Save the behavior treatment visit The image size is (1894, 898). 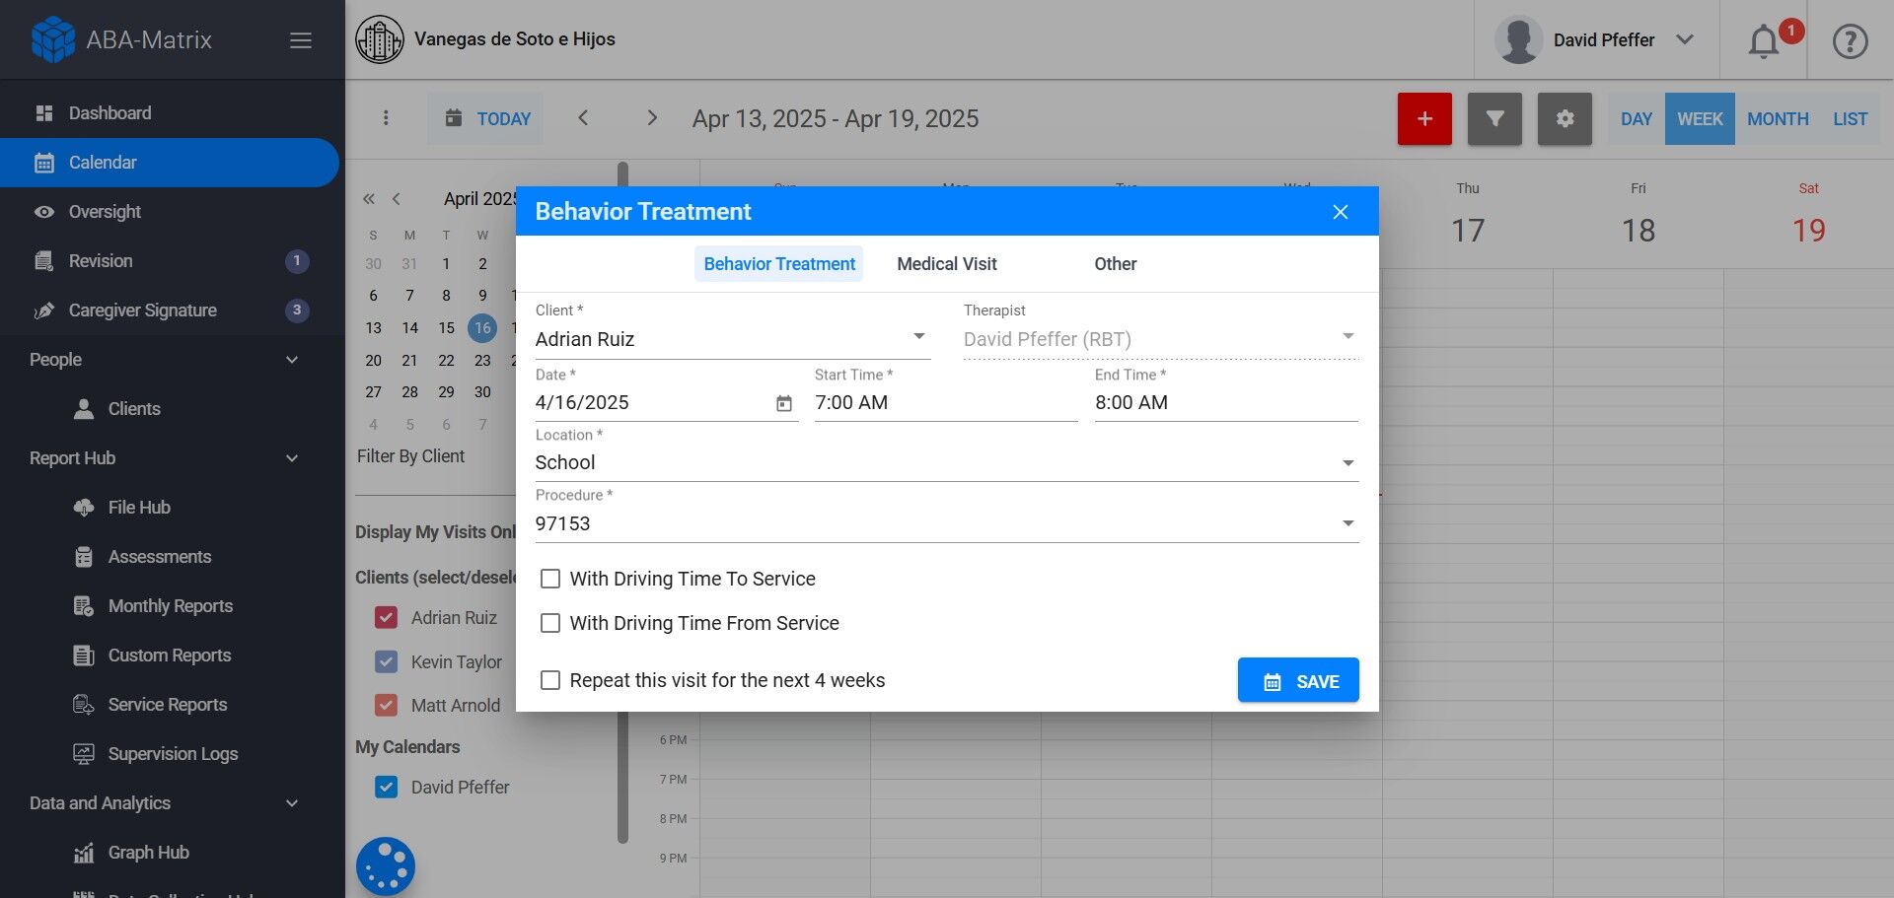1298,681
